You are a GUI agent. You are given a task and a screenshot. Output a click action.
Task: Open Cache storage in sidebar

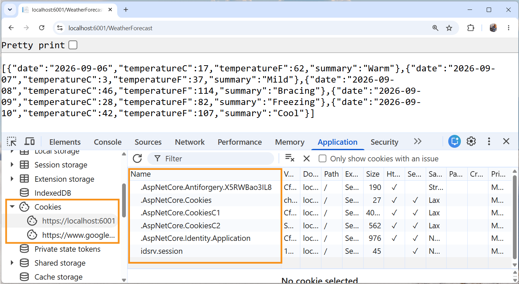coord(58,277)
